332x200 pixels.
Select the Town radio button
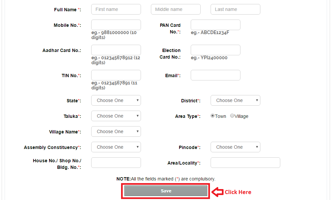(x=213, y=116)
